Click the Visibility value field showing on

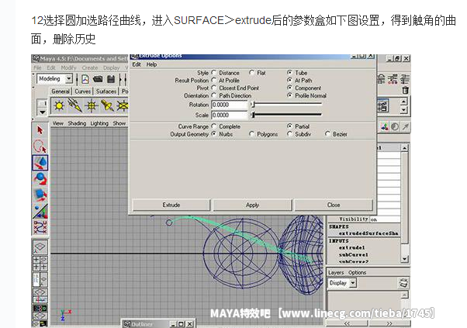[385, 219]
